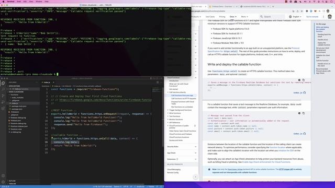This screenshot has height=188, width=335.
Task: Collapse the docs sidebar with the bottom arrow button
Action: point(195,177)
